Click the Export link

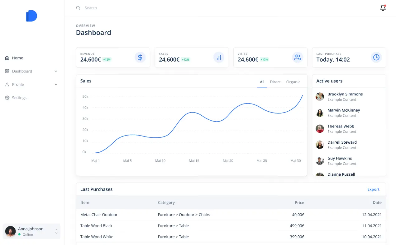pos(373,189)
